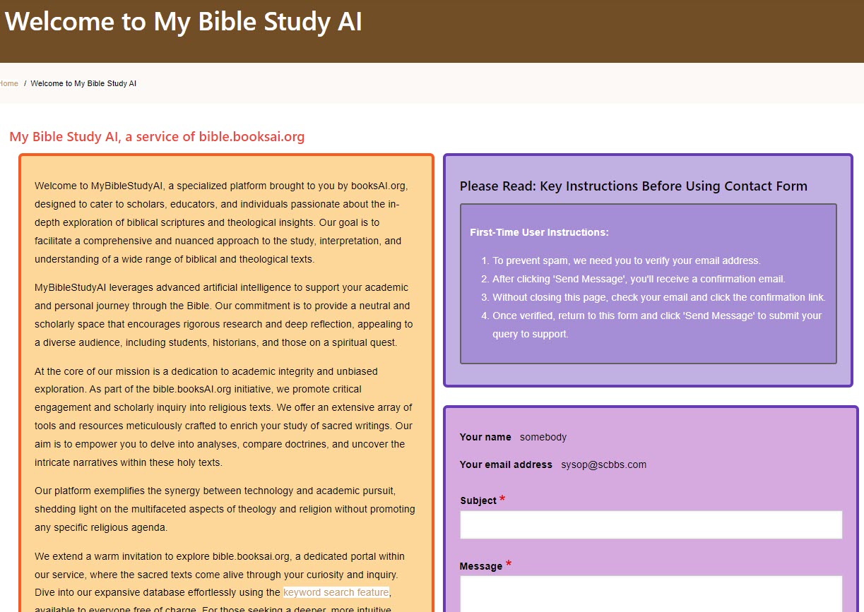Click the 'Message' field label
The width and height of the screenshot is (864, 612).
pos(481,566)
